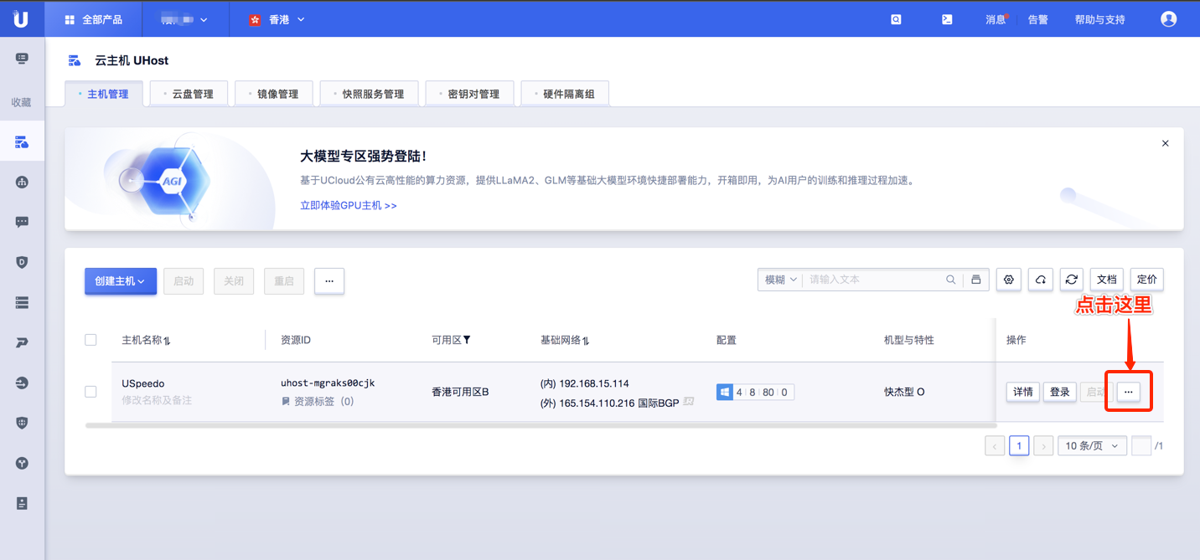This screenshot has height=560, width=1200.
Task: Click the 收藏 sidebar label
Action: 22,102
